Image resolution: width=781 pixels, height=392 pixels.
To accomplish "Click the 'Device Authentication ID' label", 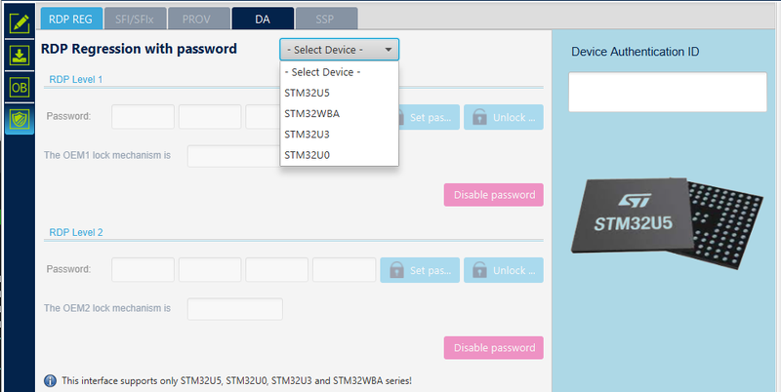I will [636, 52].
